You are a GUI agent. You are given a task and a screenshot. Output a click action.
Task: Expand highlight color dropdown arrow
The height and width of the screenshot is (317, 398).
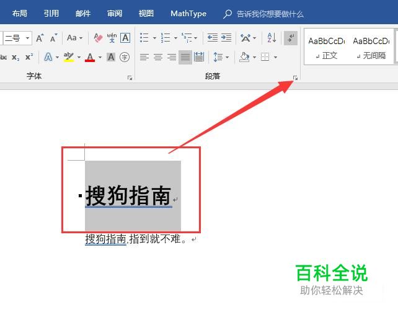pyautogui.click(x=79, y=57)
